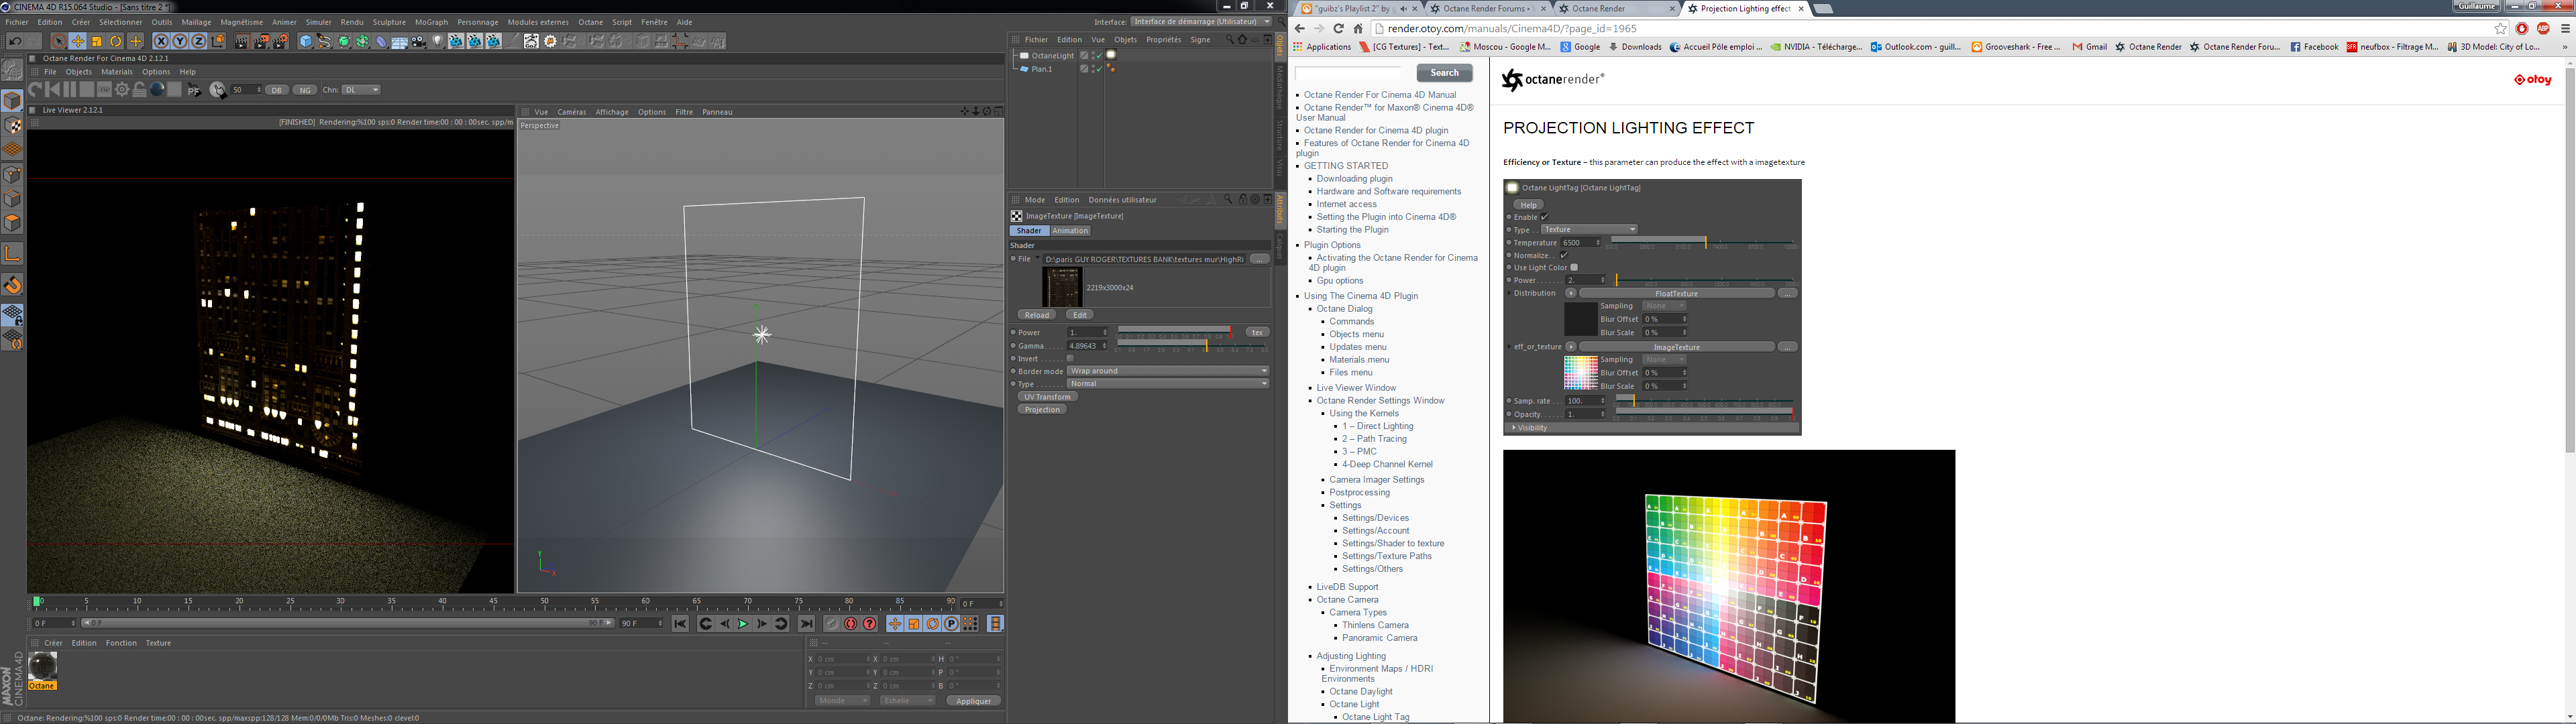The image size is (2576, 724).
Task: Click the camera object icon
Action: pos(418,42)
